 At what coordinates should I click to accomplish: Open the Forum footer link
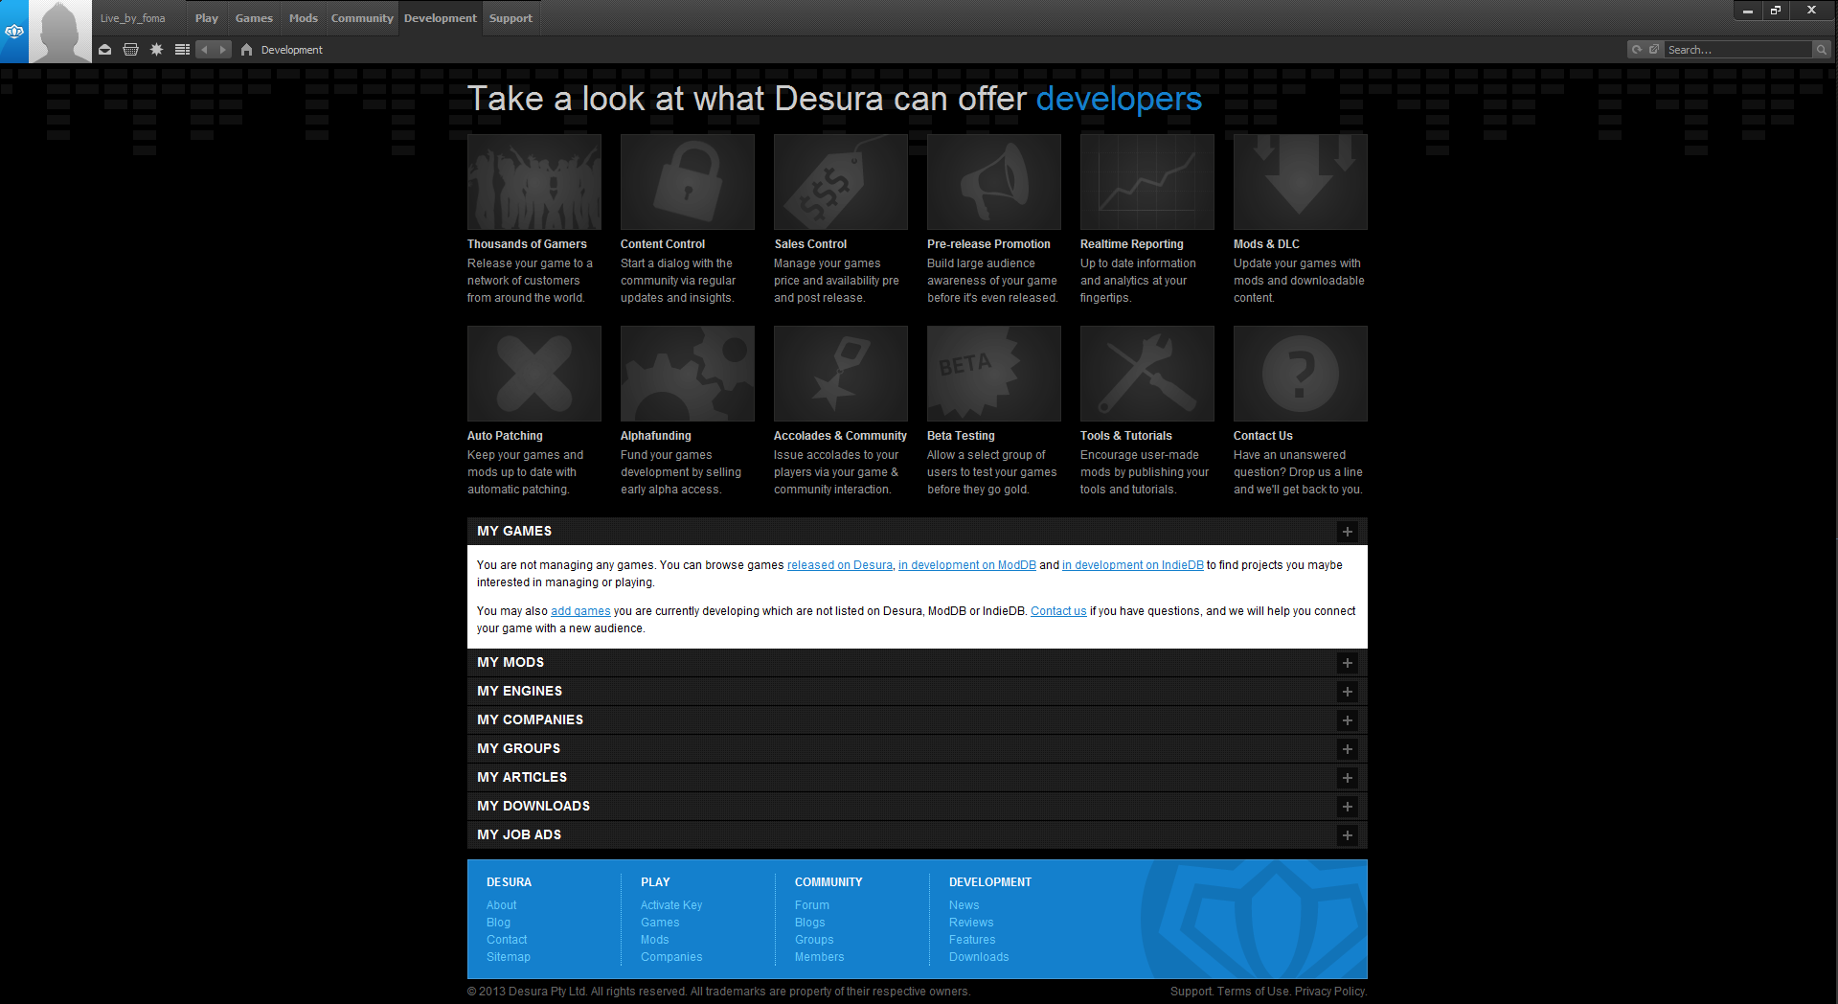(x=812, y=905)
